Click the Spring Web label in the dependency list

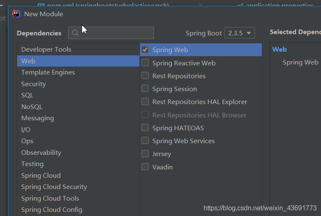coord(170,50)
